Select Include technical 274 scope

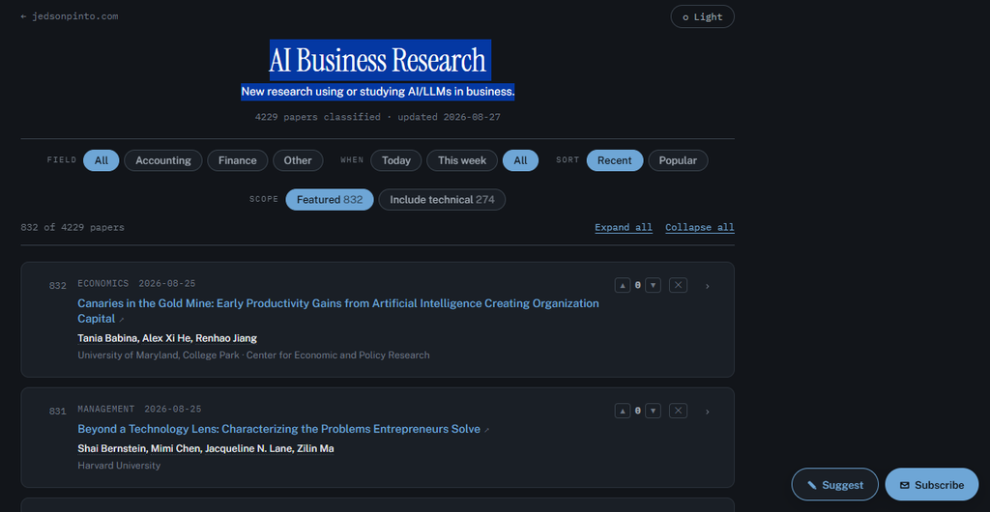pyautogui.click(x=442, y=199)
